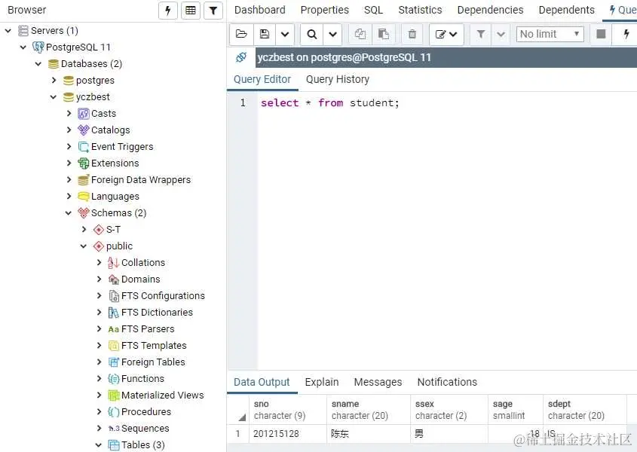Image resolution: width=637 pixels, height=452 pixels.
Task: Click the ssex column header
Action: point(449,410)
